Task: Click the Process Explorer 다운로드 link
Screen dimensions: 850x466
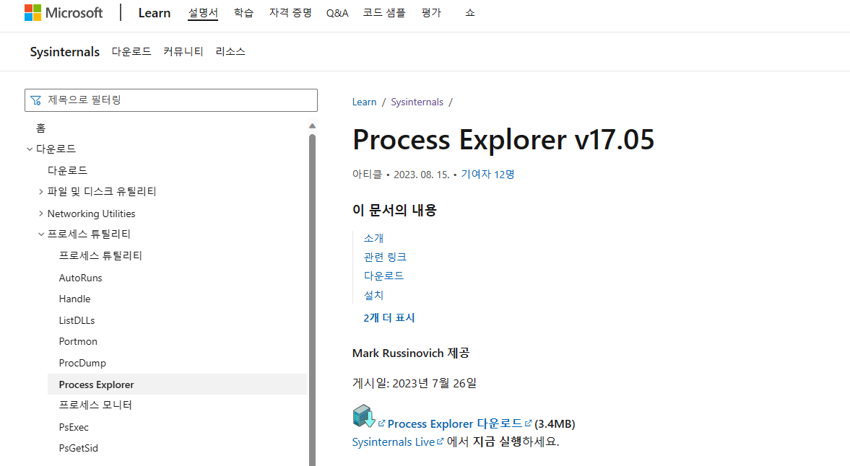Action: coord(455,423)
